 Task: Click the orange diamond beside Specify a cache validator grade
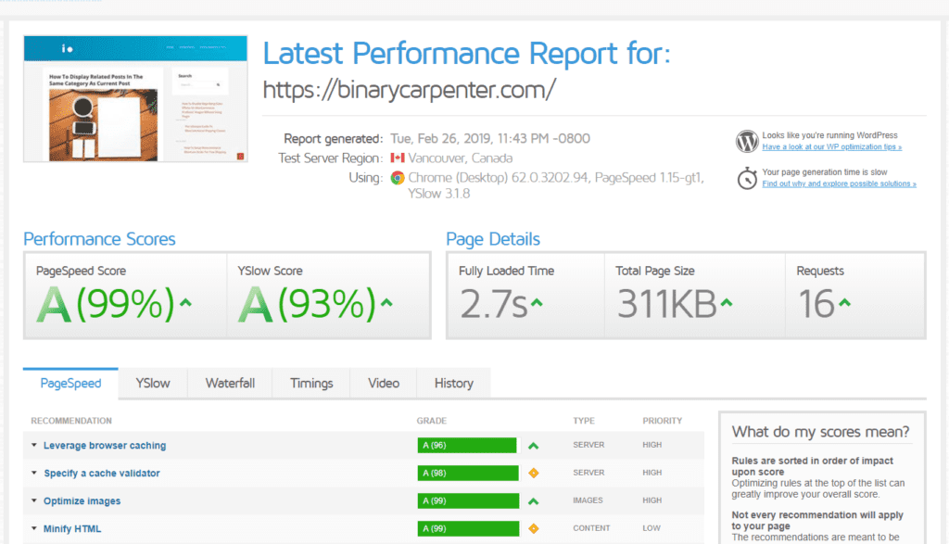pyautogui.click(x=533, y=474)
